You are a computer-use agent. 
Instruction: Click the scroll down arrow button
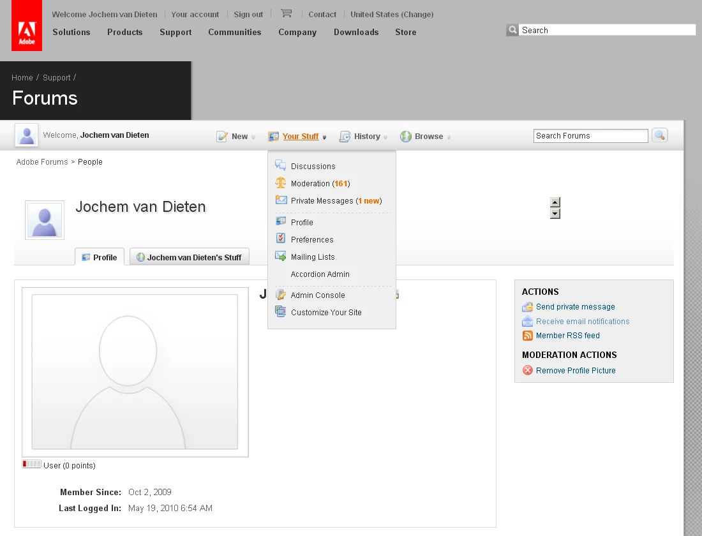click(555, 214)
